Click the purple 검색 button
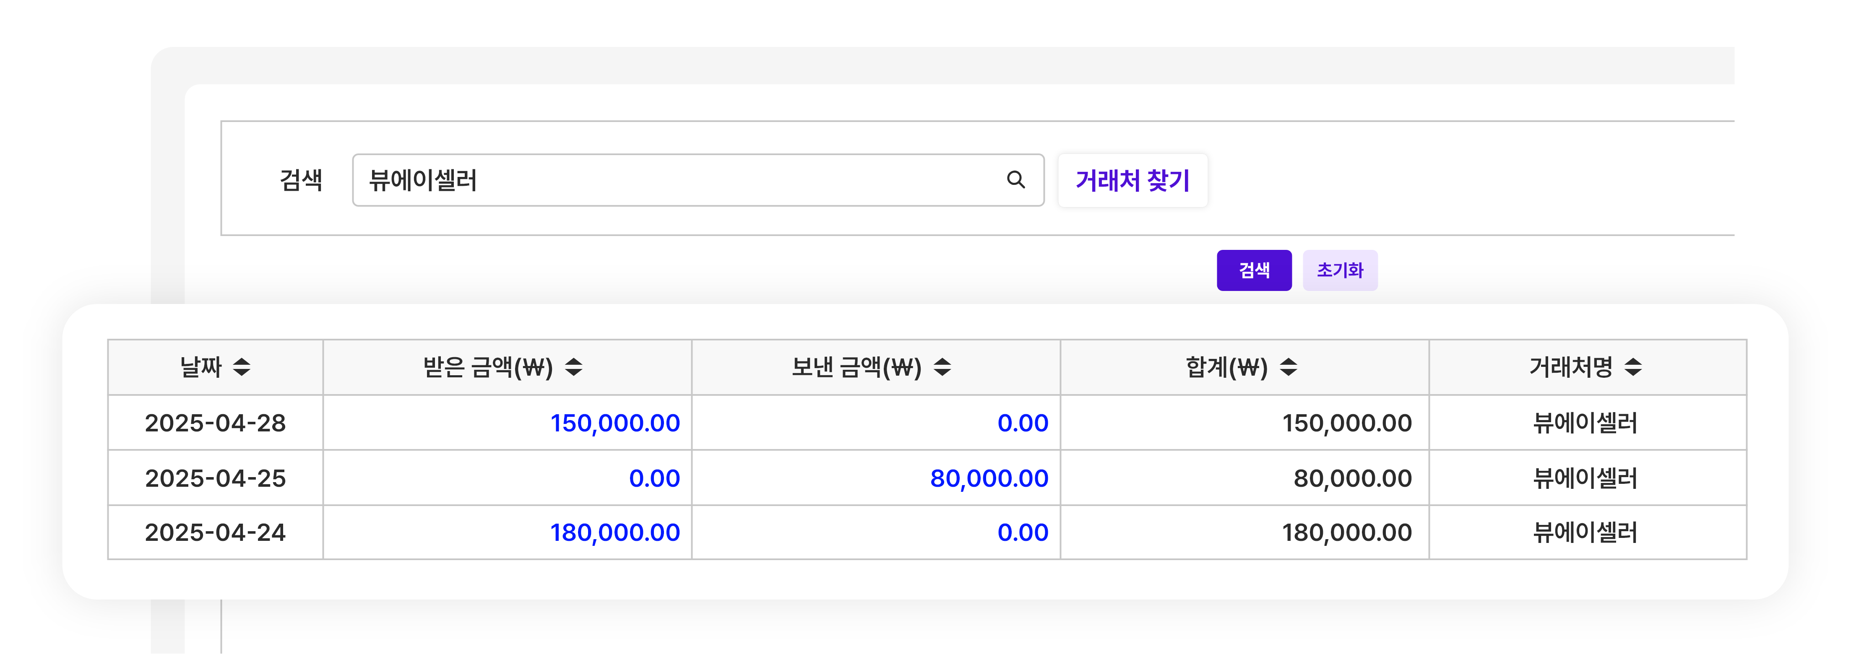Image resolution: width=1851 pixels, height=662 pixels. coord(1254,270)
